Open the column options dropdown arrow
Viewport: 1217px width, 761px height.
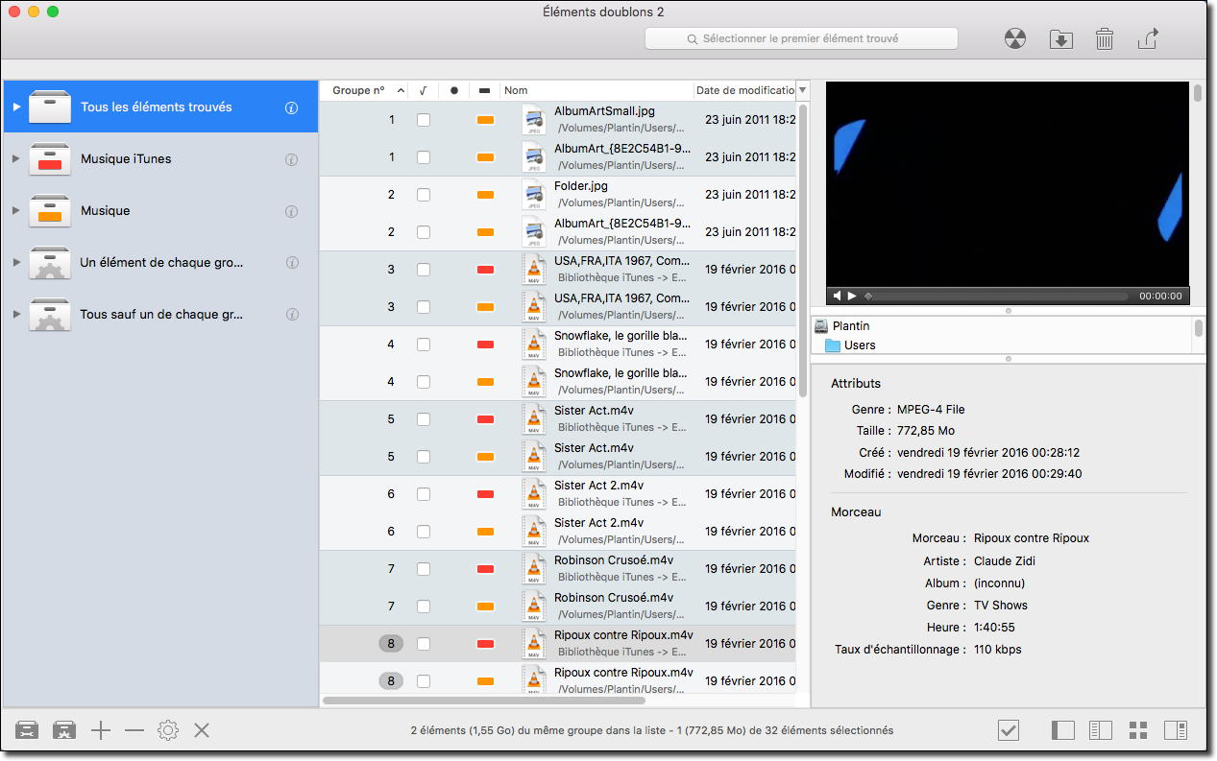point(803,90)
